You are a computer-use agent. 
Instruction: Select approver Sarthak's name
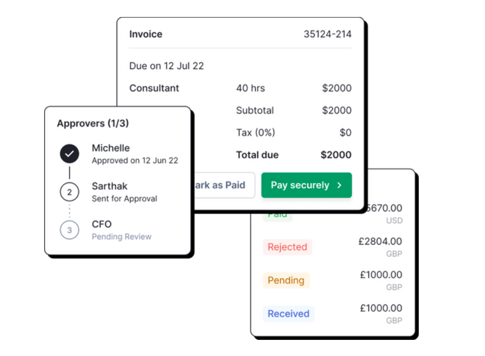pyautogui.click(x=110, y=186)
